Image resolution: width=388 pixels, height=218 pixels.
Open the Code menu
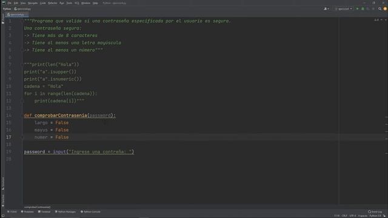[43, 3]
